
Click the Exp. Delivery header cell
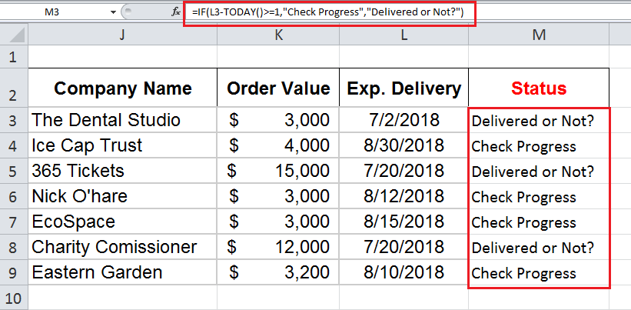pos(404,88)
